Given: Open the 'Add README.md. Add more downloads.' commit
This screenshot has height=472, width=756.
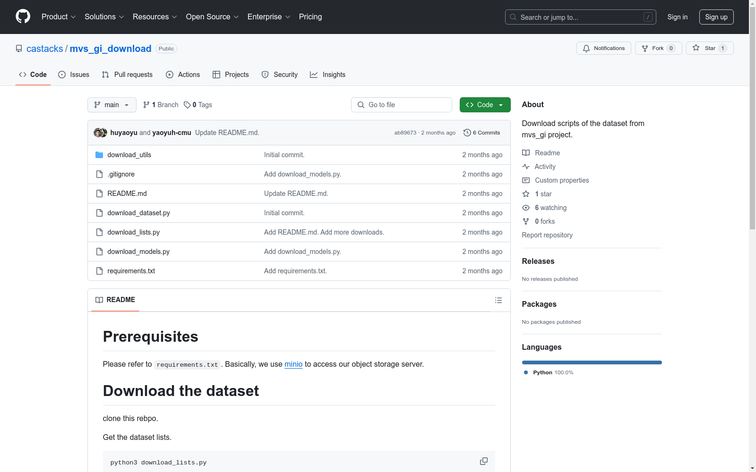Looking at the screenshot, I should click(x=324, y=232).
